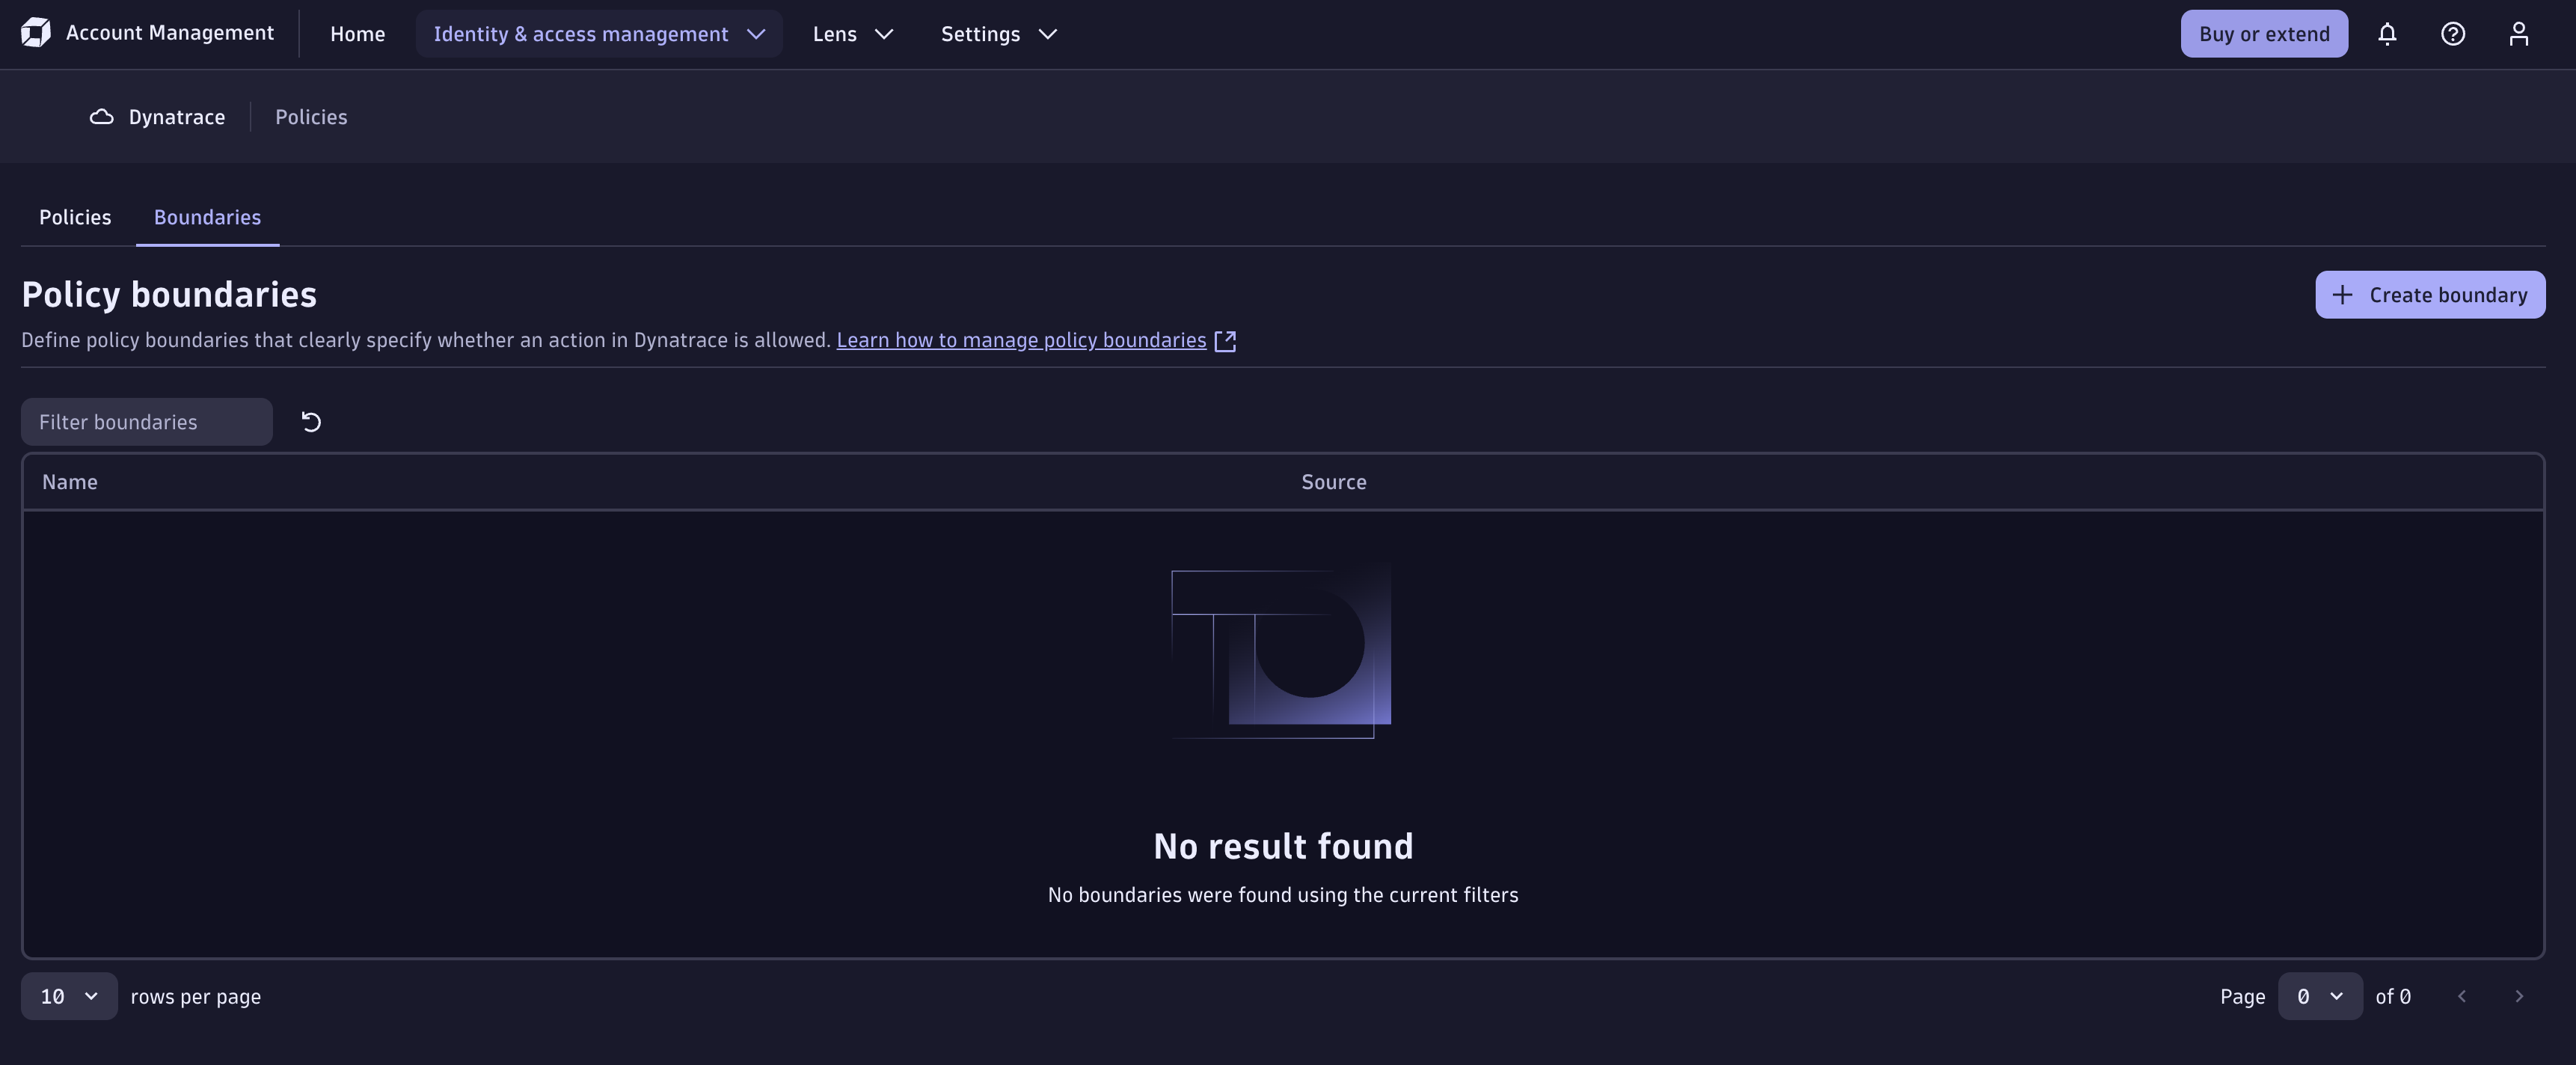Open the help question-mark icon
The image size is (2576, 1065).
tap(2453, 34)
